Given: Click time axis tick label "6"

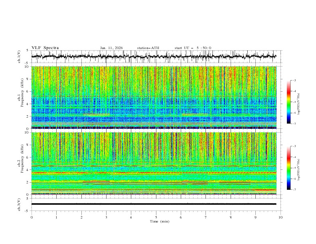Looking at the screenshot, I should (181, 217).
